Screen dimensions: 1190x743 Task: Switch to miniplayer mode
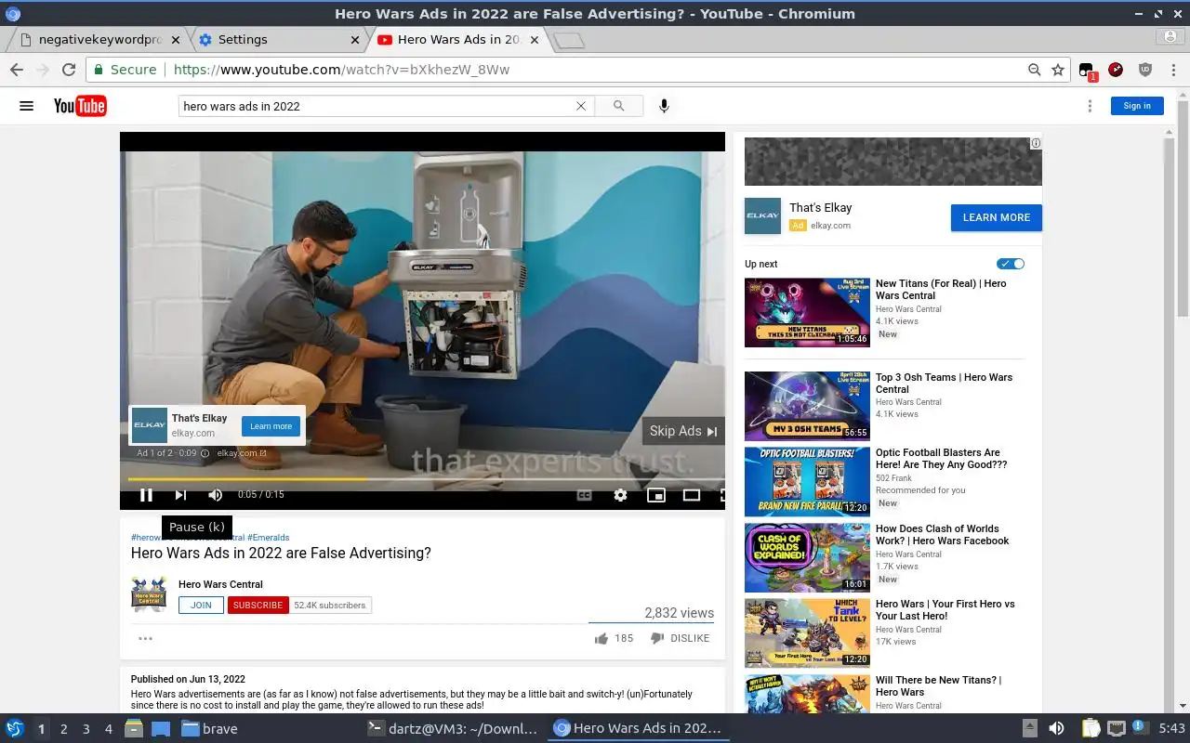[656, 495]
